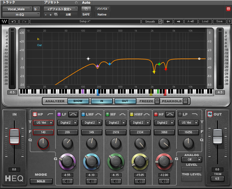The height and width of the screenshot is (189, 232).
Task: Select the HMF filter shape icon
Action: coord(147,114)
